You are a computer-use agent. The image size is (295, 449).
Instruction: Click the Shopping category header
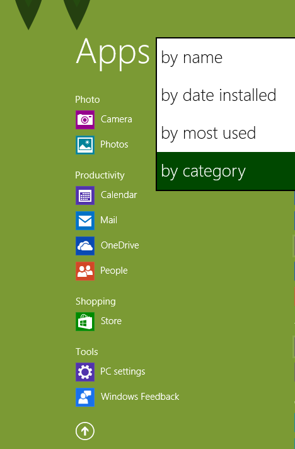(96, 301)
